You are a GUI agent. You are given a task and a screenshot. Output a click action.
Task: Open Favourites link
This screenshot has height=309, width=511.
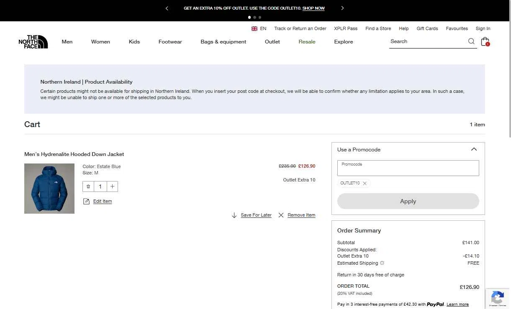pyautogui.click(x=457, y=28)
